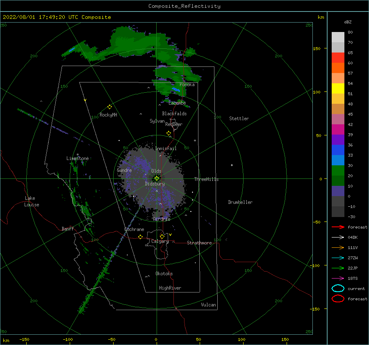Click the Stettler city label
Viewport: 369px width, 345px height.
[239, 119]
